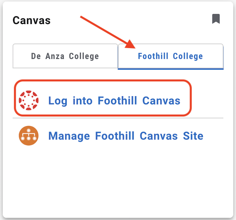The height and width of the screenshot is (220, 236).
Task: Select the Foothill College tab
Action: [170, 56]
